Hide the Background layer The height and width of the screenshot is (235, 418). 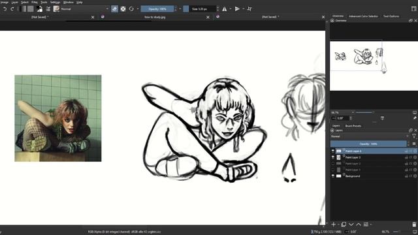pos(333,176)
